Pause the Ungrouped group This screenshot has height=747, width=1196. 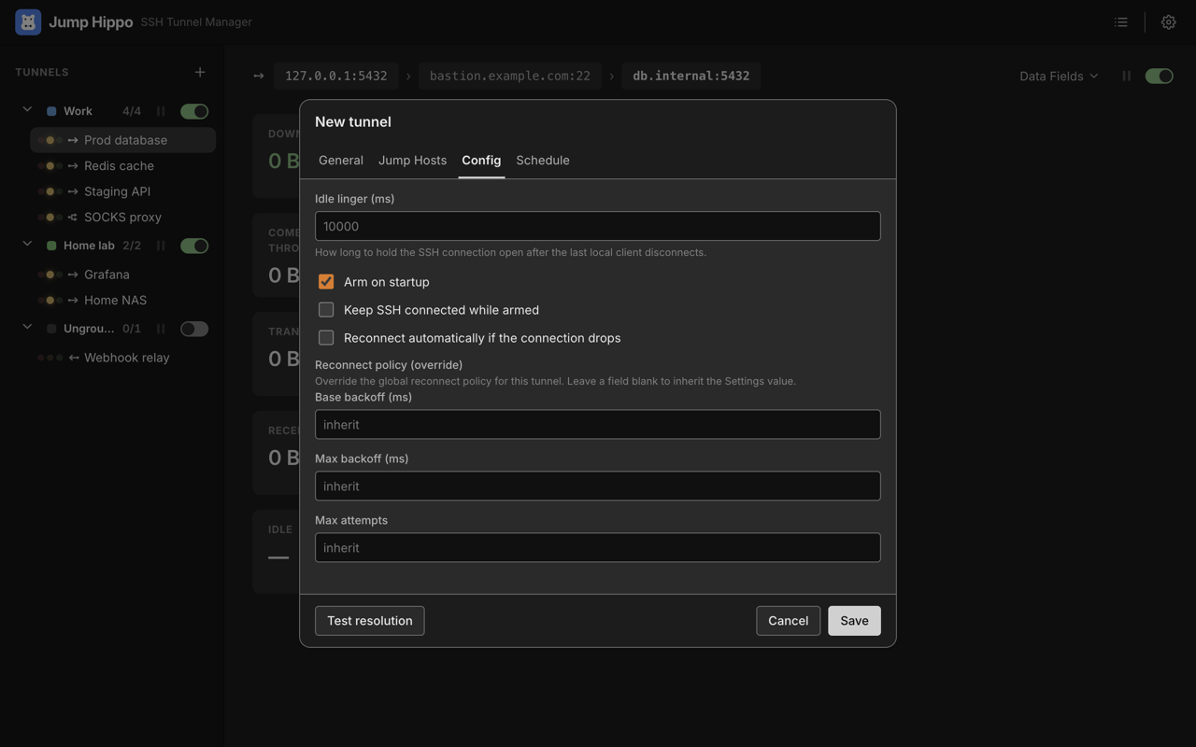click(x=161, y=329)
